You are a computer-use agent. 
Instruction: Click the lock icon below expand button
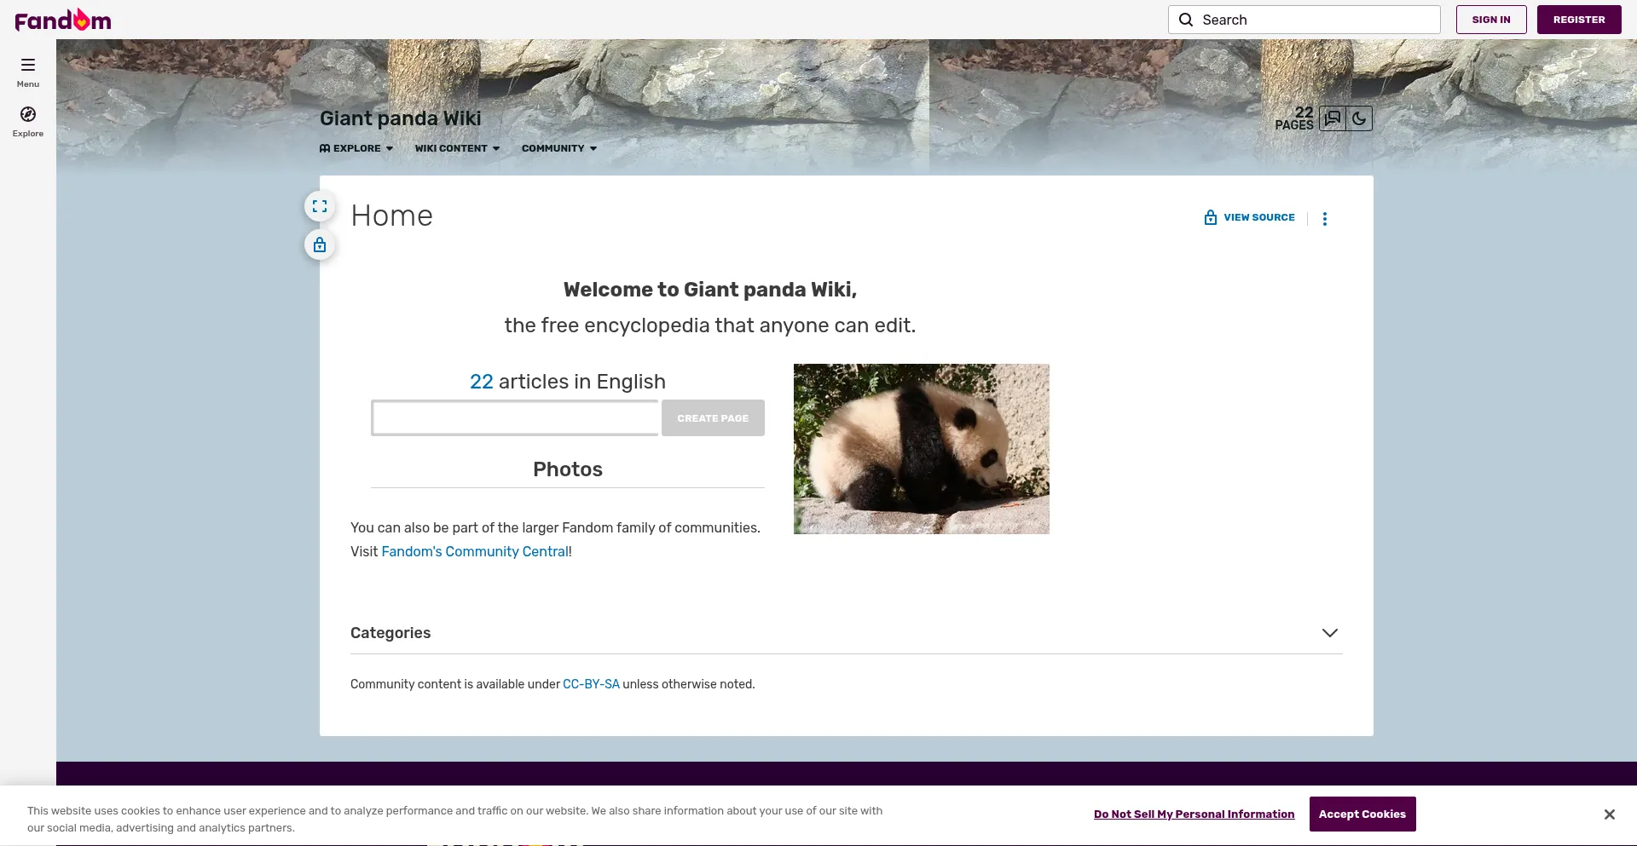(320, 245)
